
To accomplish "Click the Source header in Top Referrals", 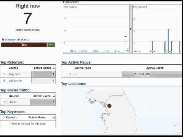I will click(x=13, y=68).
